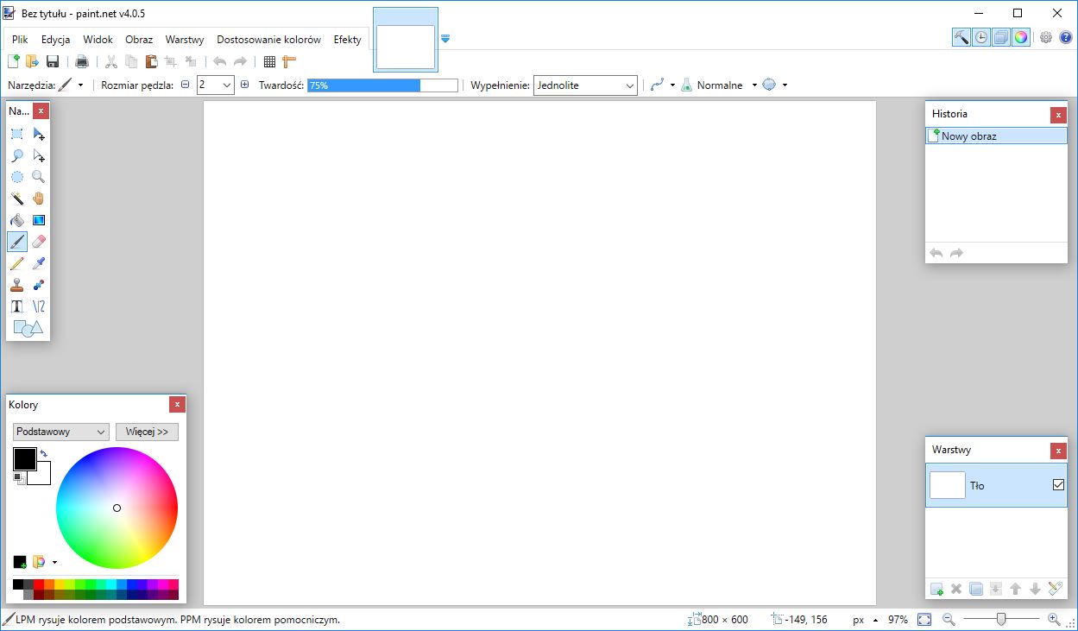Select the Zoom magnifier tool
This screenshot has width=1078, height=631.
click(x=39, y=177)
